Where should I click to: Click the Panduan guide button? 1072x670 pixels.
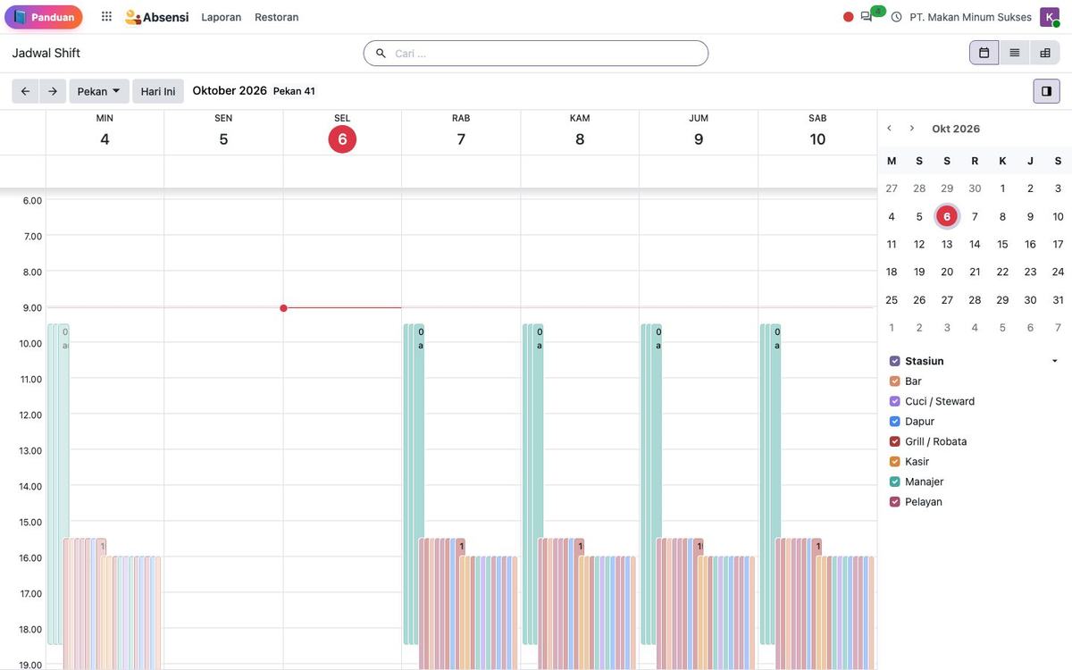44,17
